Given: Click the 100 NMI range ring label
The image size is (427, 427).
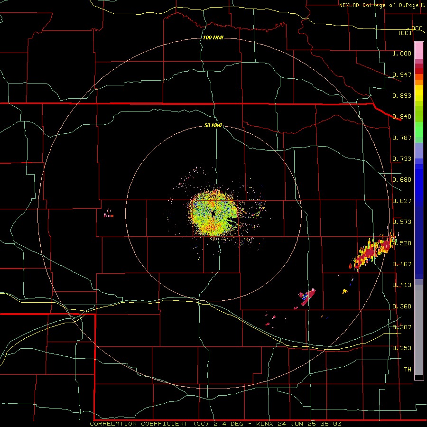Looking at the screenshot, I should coord(213,37).
